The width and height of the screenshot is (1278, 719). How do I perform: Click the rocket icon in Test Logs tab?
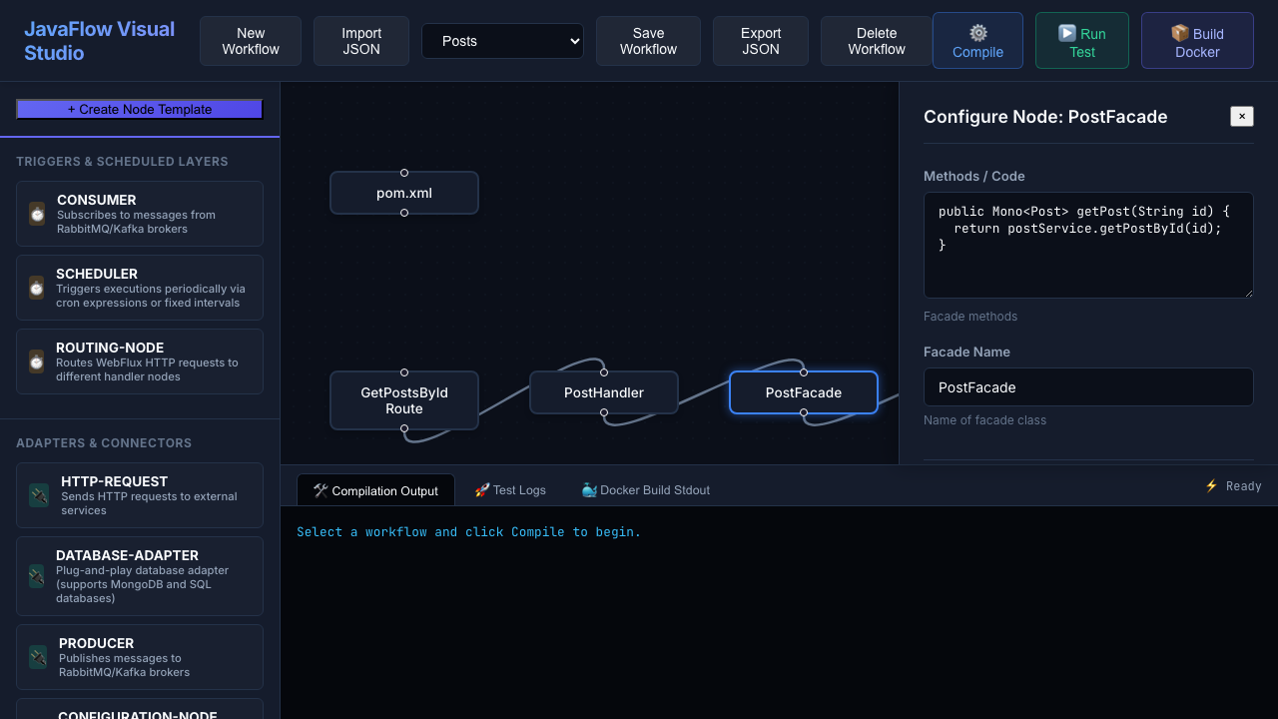[482, 489]
